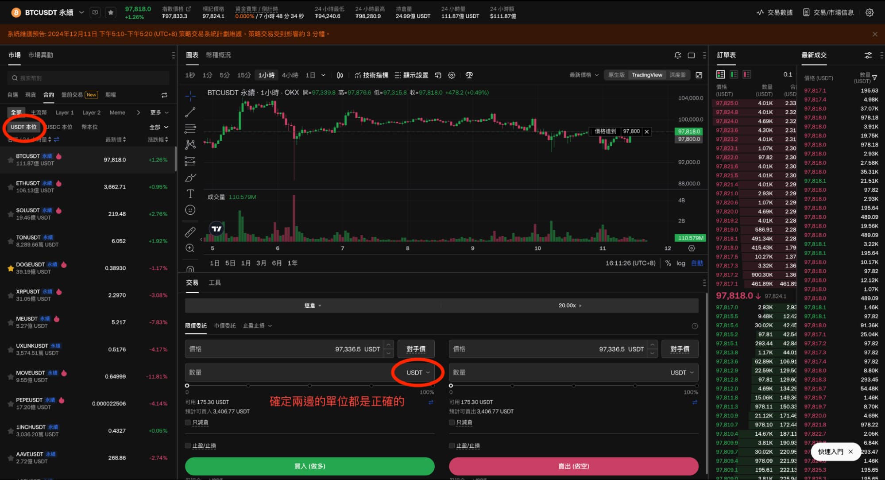This screenshot has width=885, height=480.
Task: Open the chart settings gear icon
Action: [x=452, y=75]
